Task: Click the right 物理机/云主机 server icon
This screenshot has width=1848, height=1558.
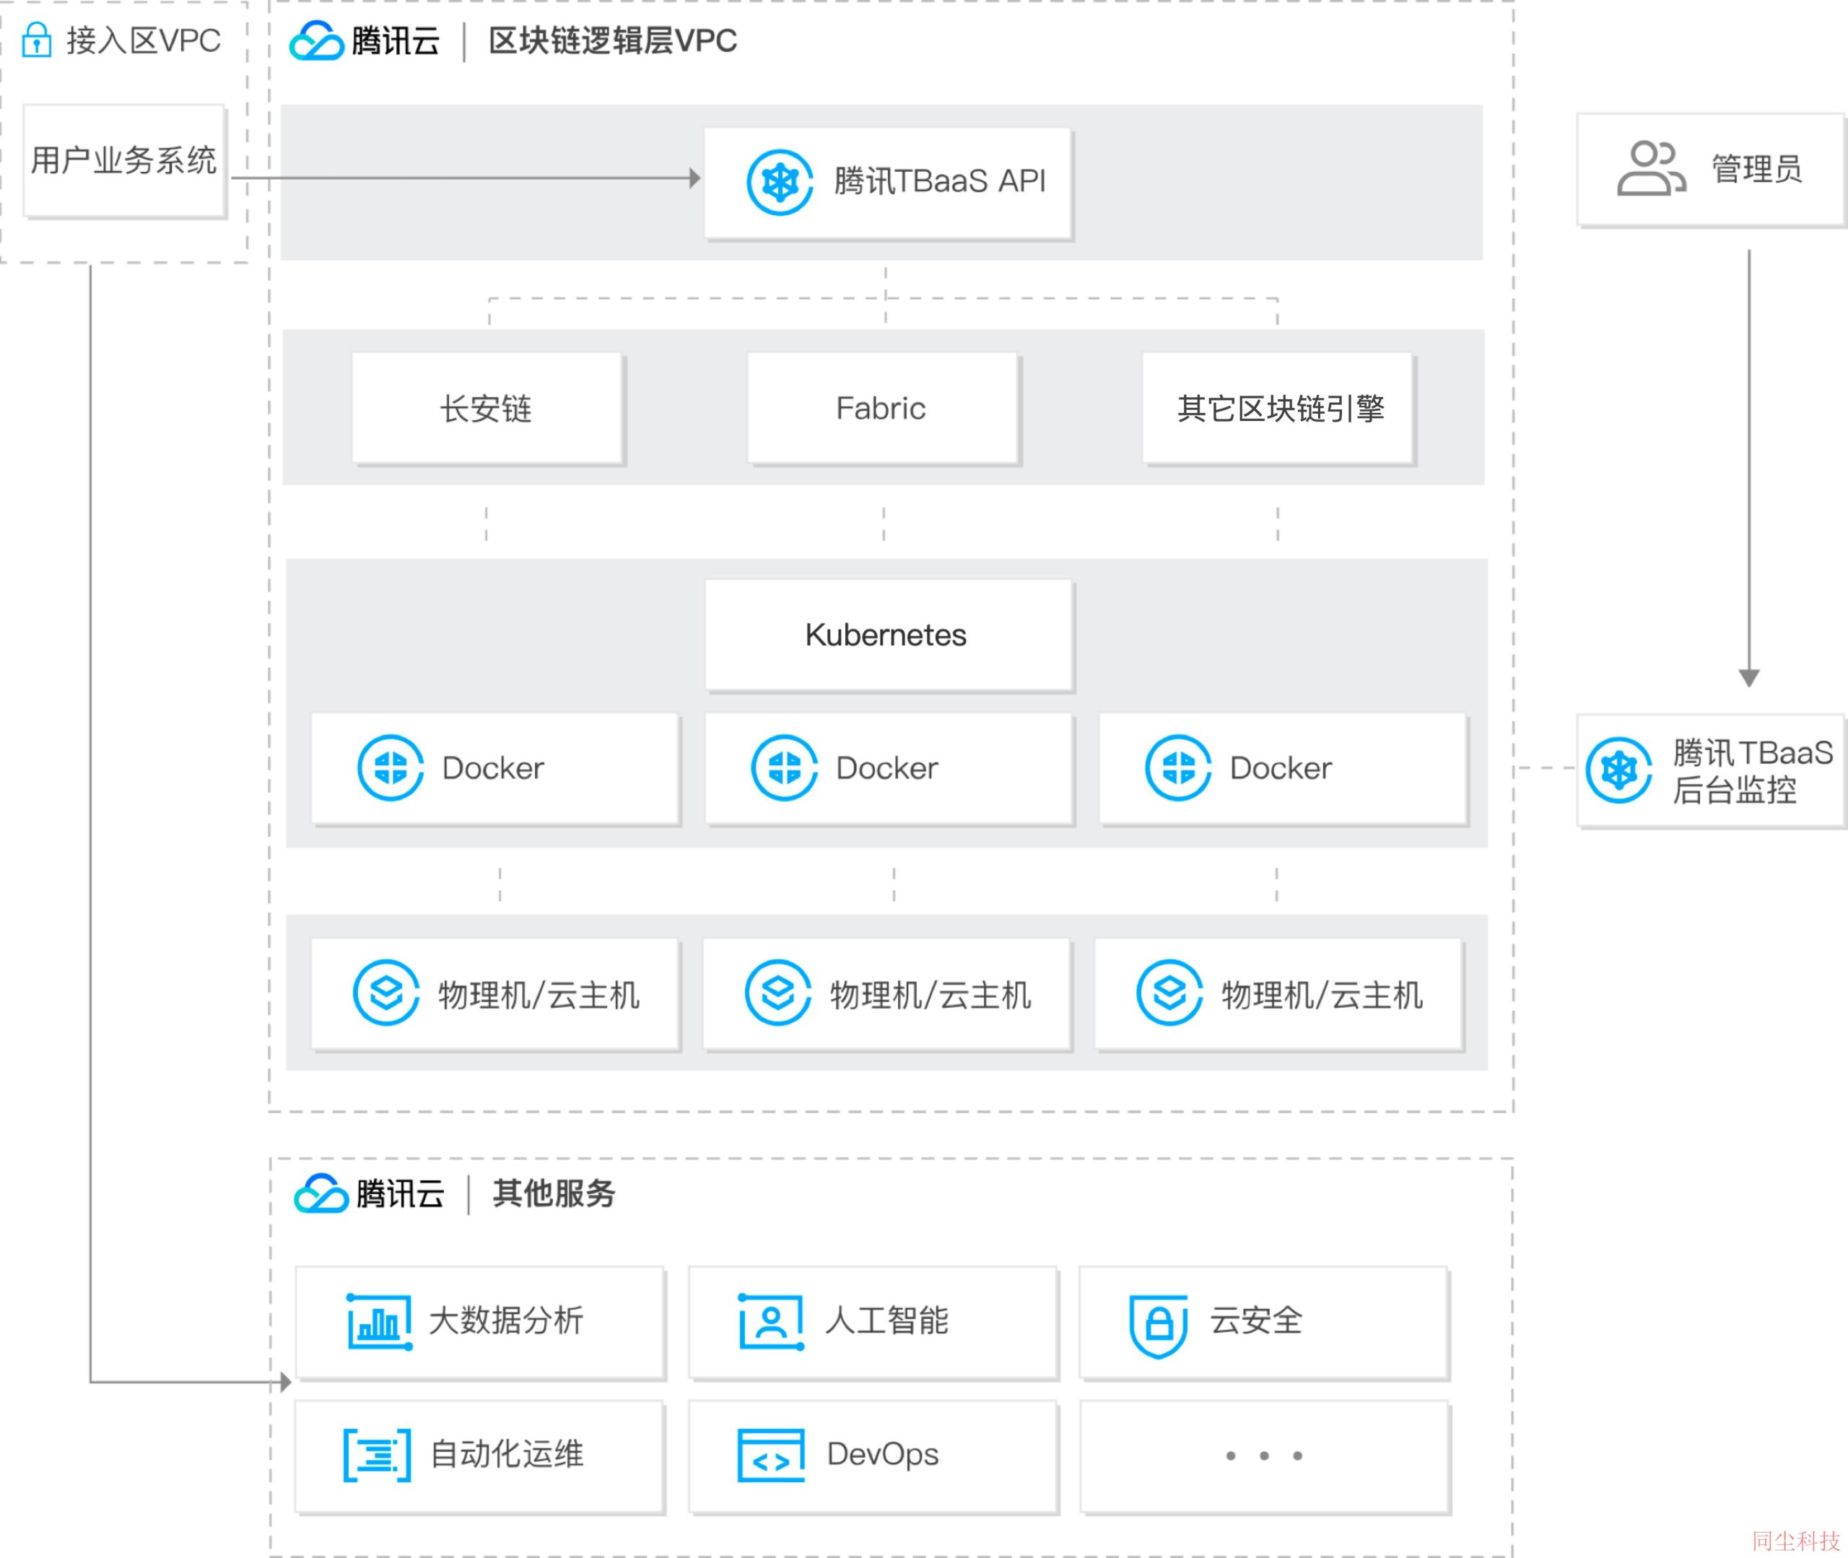Action: point(1170,993)
